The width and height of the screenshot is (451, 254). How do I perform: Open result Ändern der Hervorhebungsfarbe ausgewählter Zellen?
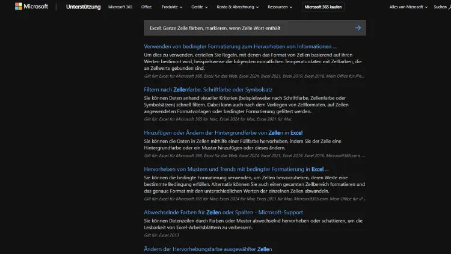208,249
